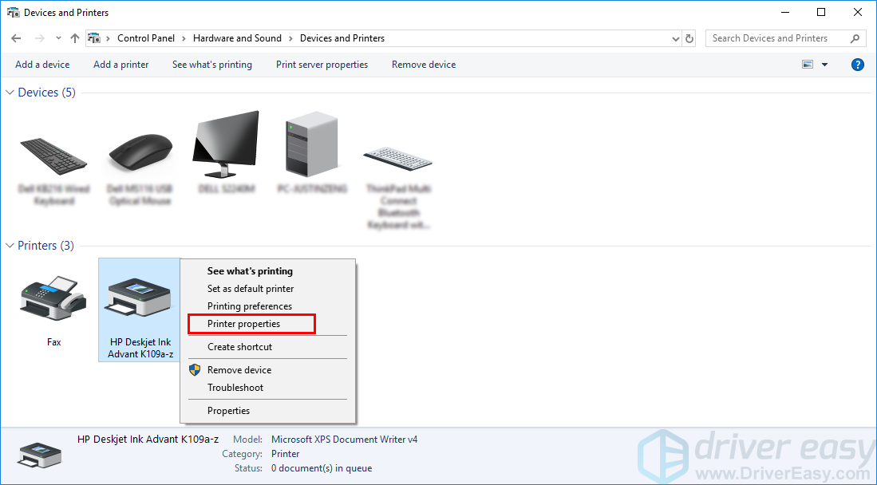The width and height of the screenshot is (877, 485).
Task: Collapse the Devices (5) group
Action: click(x=10, y=93)
